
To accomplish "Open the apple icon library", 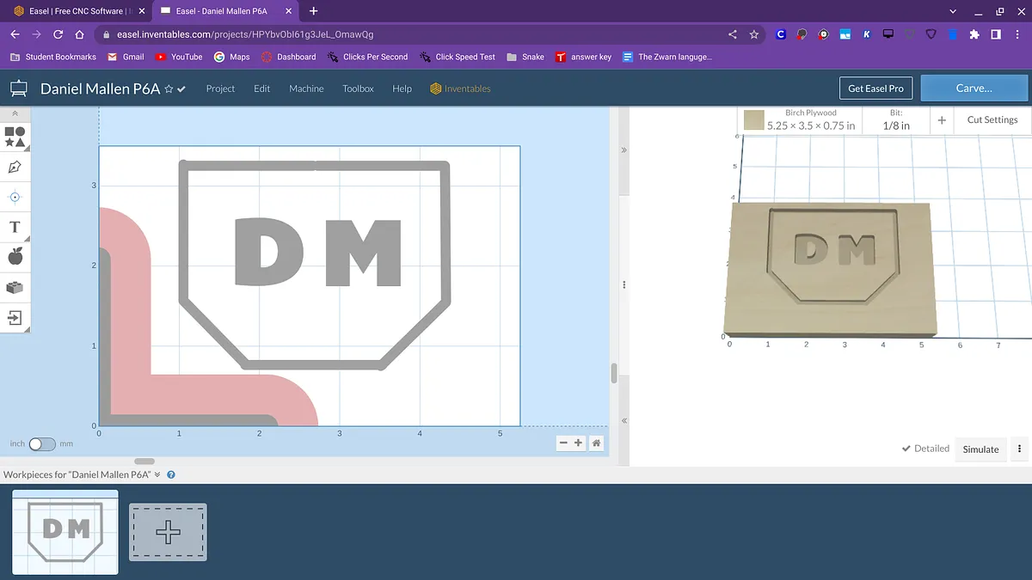I will [x=15, y=257].
